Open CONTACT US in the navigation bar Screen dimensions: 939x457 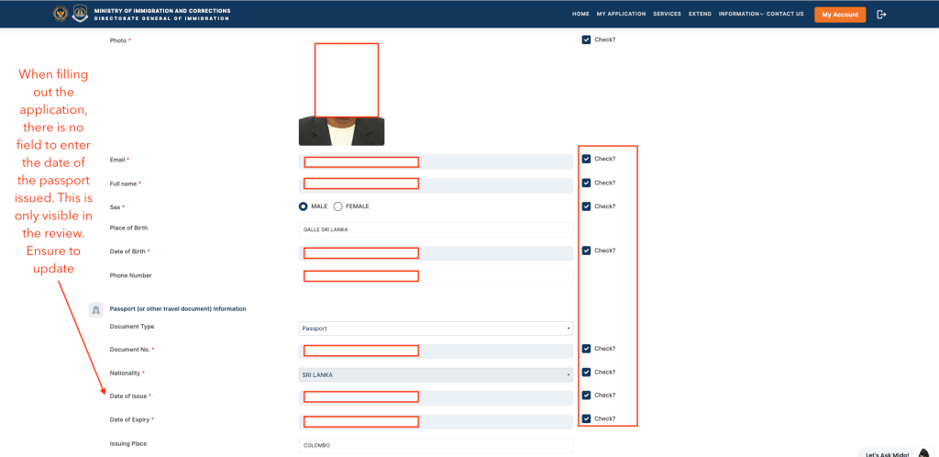785,14
